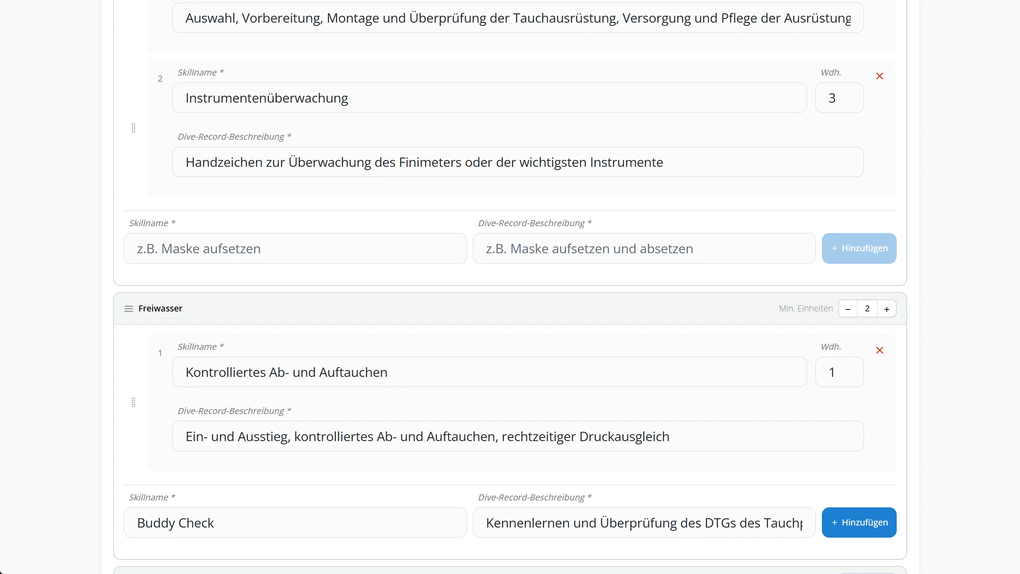Viewport: 1020px width, 574px height.
Task: Focus the Min. Einheiten value field showing 2
Action: (867, 309)
